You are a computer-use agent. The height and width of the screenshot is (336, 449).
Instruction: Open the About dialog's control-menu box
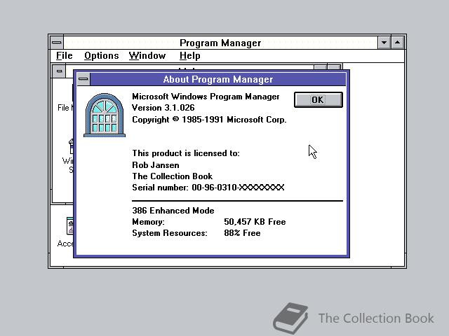[x=83, y=79]
